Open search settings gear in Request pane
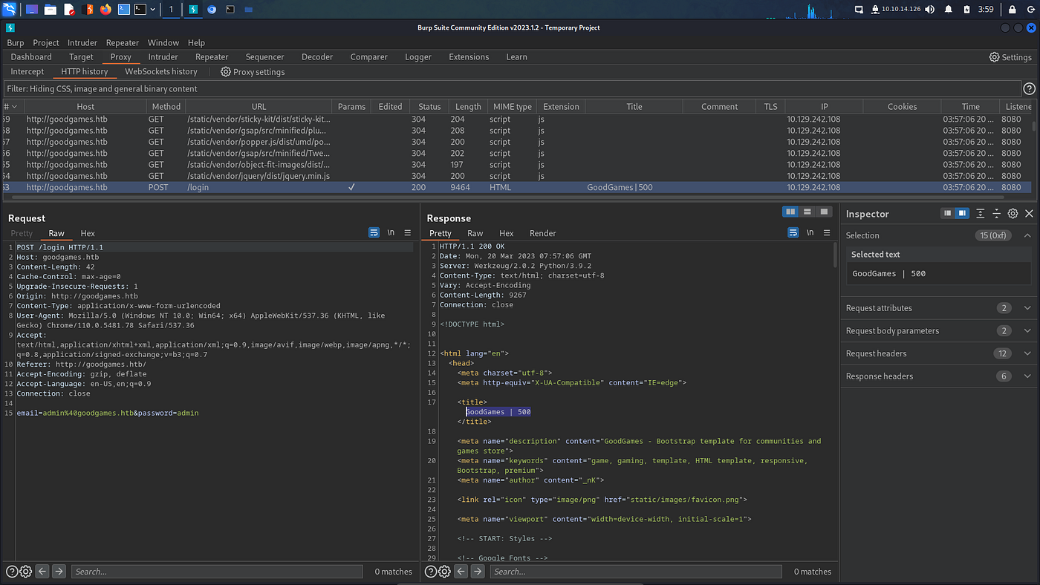 click(x=26, y=572)
